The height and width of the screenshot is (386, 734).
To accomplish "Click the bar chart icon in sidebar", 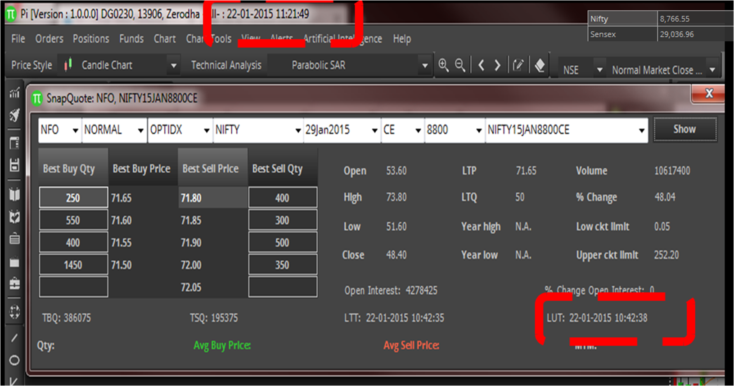I will click(14, 93).
